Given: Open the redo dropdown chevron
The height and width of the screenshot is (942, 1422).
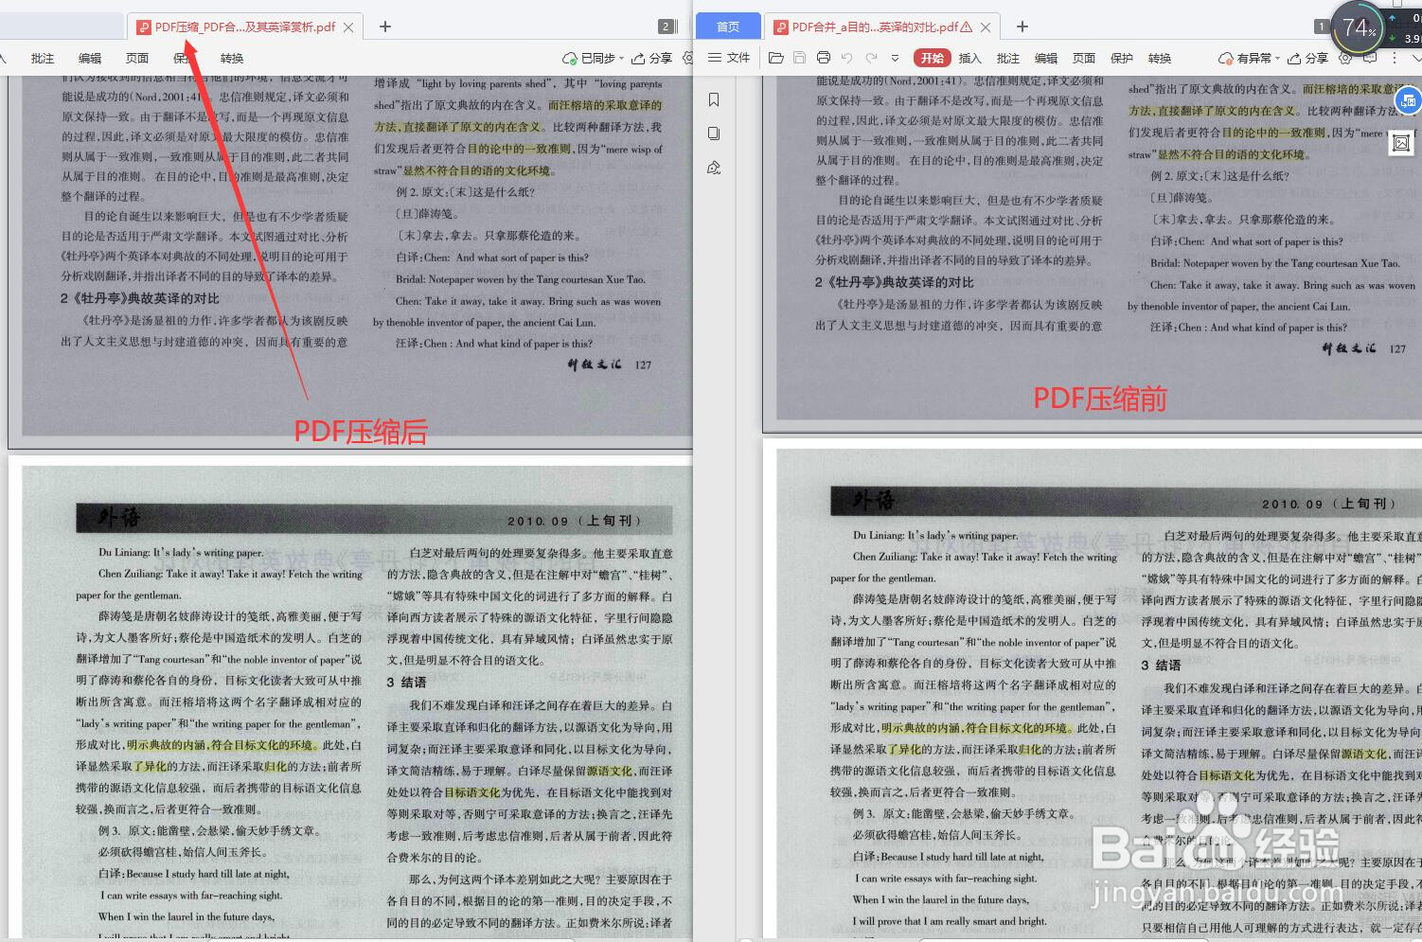Looking at the screenshot, I should (x=895, y=59).
